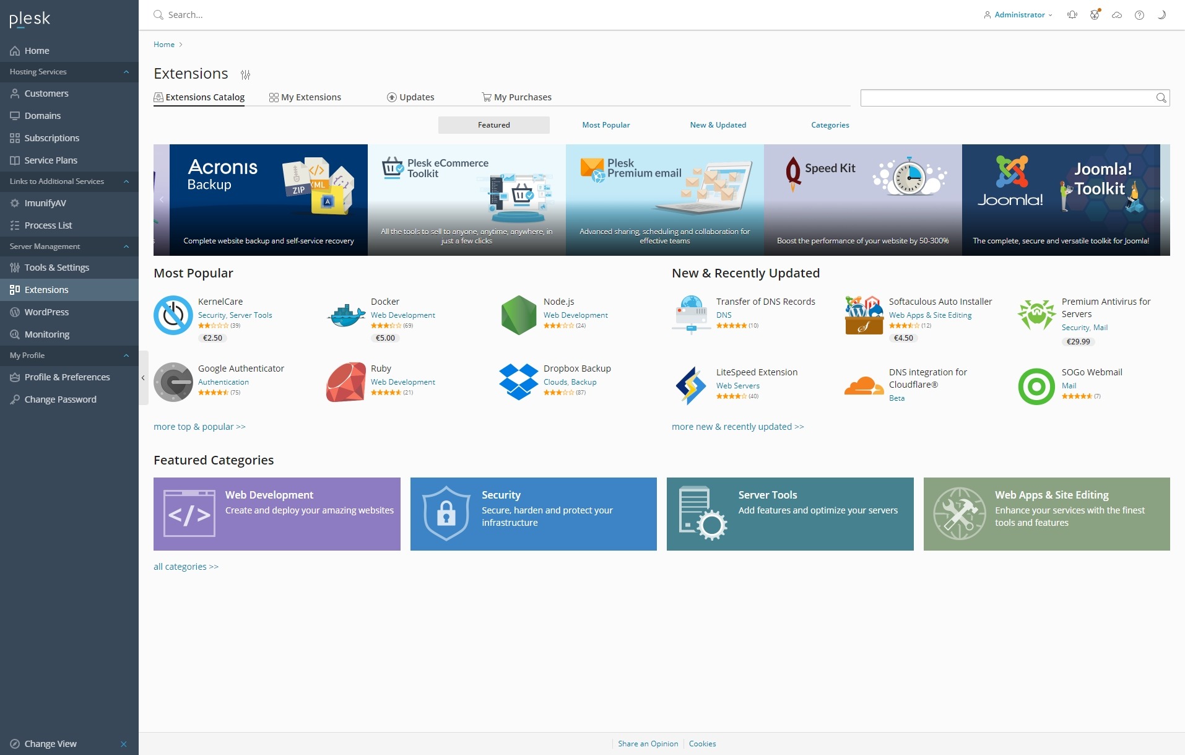
Task: Advance the featured carousel with right arrow
Action: pos(1162,199)
